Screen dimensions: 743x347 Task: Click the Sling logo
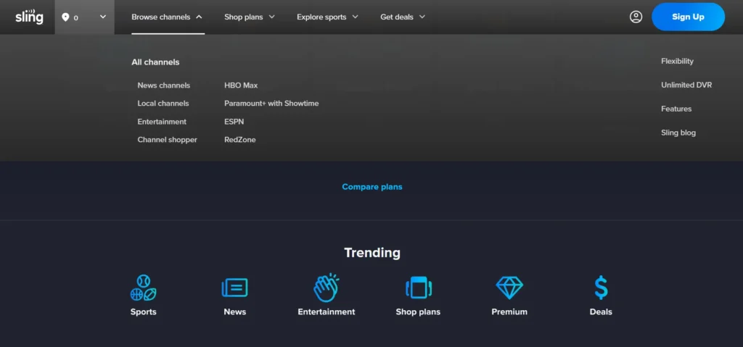pyautogui.click(x=29, y=17)
